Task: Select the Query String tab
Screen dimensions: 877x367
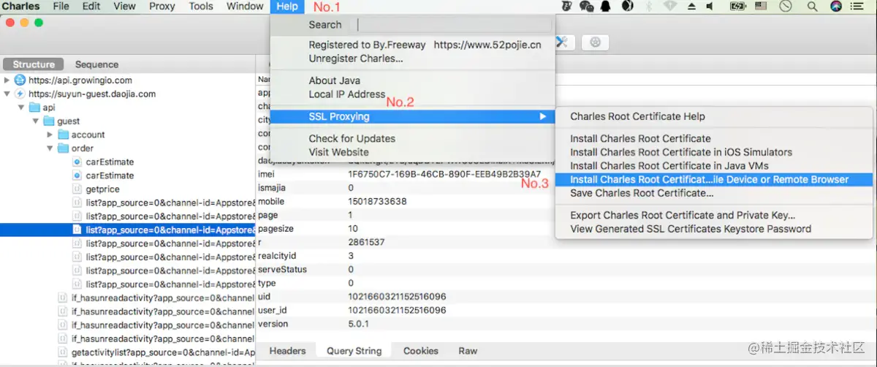Action: click(x=354, y=351)
